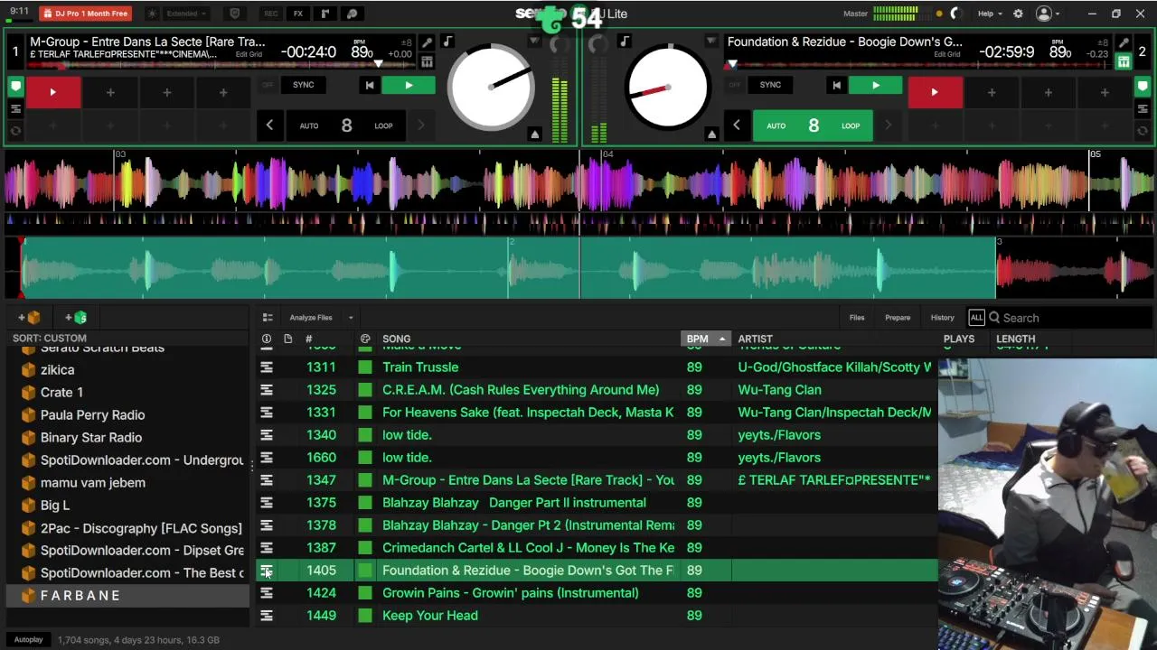Toggle deck 1 SYNC

tap(303, 85)
